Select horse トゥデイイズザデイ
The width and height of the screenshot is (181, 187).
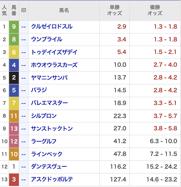point(54,52)
